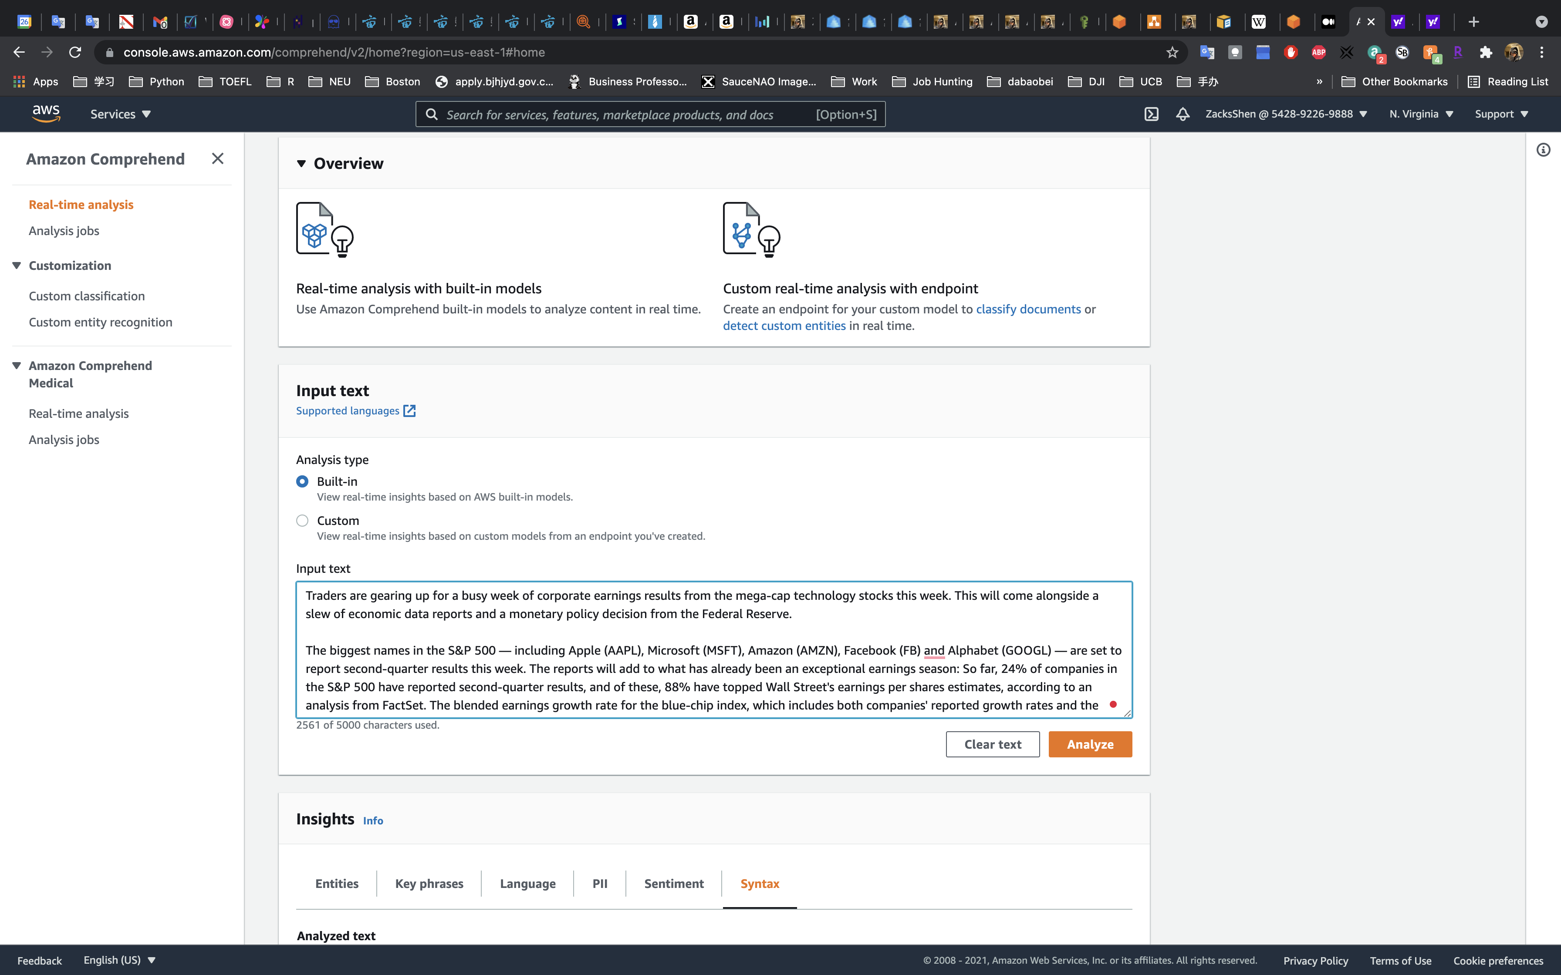Select the Custom analysis type

(x=302, y=521)
